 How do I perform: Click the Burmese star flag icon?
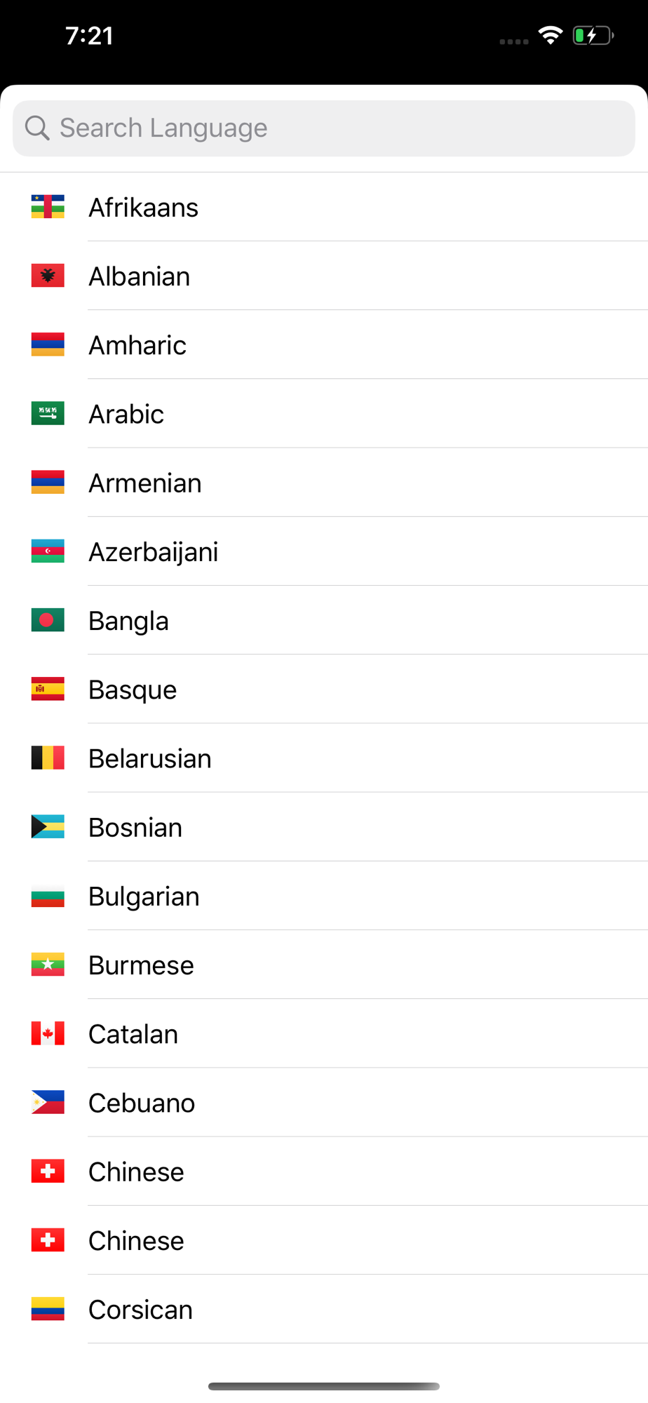tap(48, 965)
